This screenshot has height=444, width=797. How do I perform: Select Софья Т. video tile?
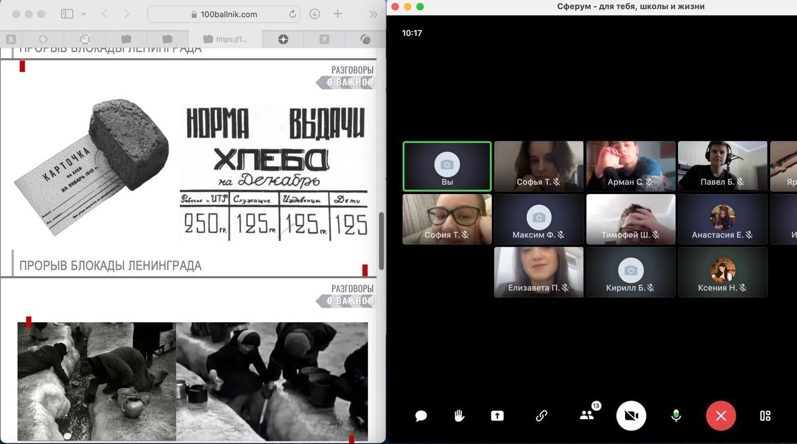click(x=539, y=166)
